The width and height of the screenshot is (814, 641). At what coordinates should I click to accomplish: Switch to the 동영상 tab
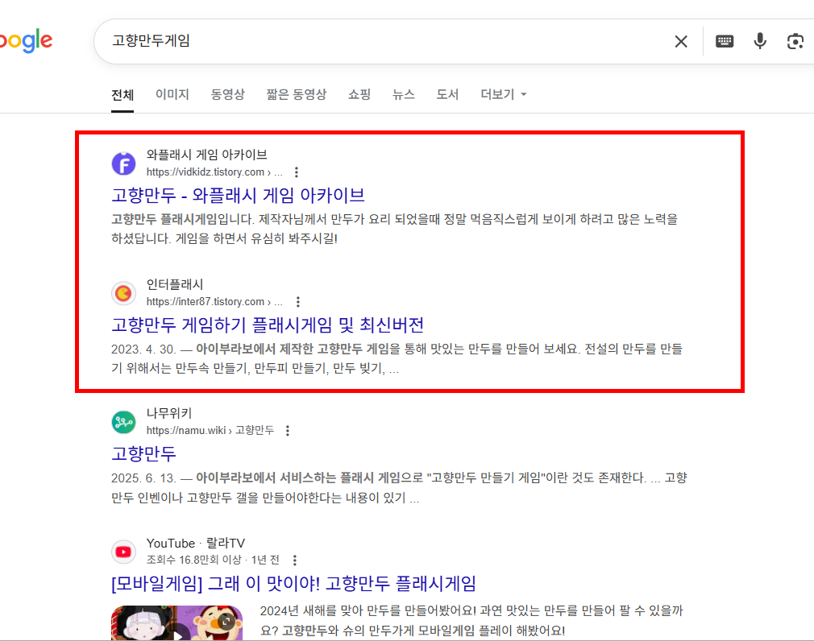[x=227, y=94]
